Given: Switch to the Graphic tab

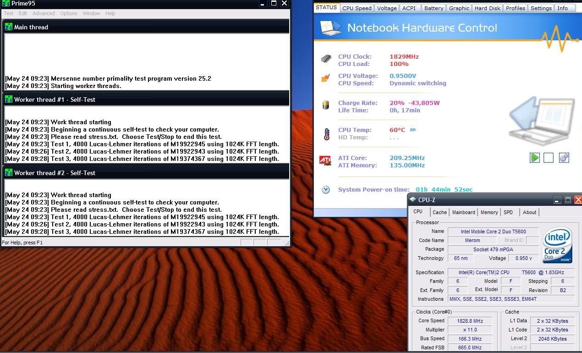Looking at the screenshot, I should [459, 8].
